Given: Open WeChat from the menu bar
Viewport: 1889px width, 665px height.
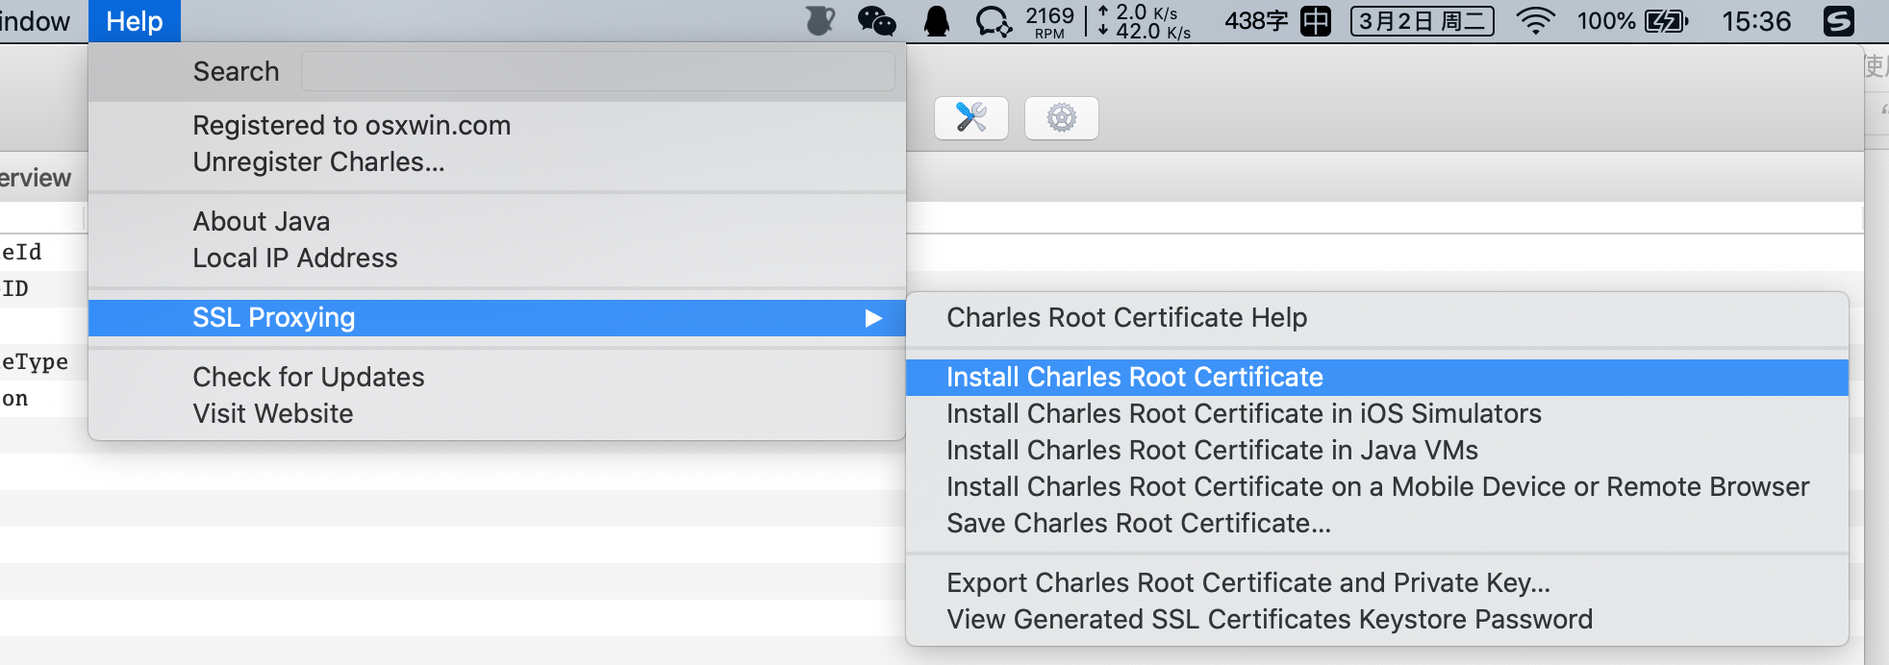Looking at the screenshot, I should click(876, 21).
